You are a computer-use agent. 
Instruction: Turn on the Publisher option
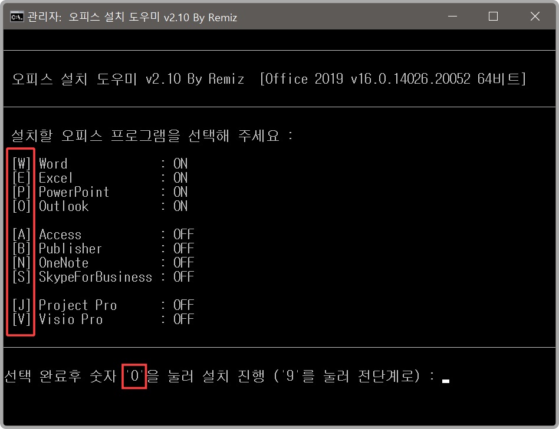(21, 248)
